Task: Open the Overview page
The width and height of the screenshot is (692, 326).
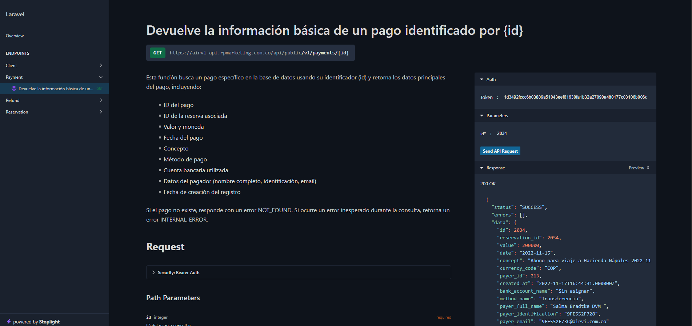Action: 15,36
